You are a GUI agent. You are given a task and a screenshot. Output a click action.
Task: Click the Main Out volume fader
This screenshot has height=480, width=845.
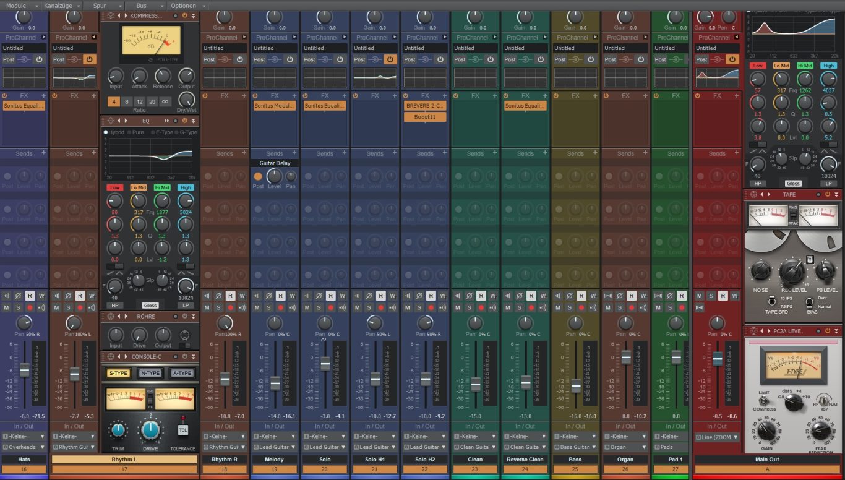(718, 358)
